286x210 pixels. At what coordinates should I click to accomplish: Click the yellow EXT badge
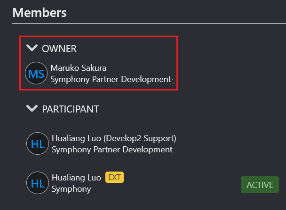click(115, 177)
